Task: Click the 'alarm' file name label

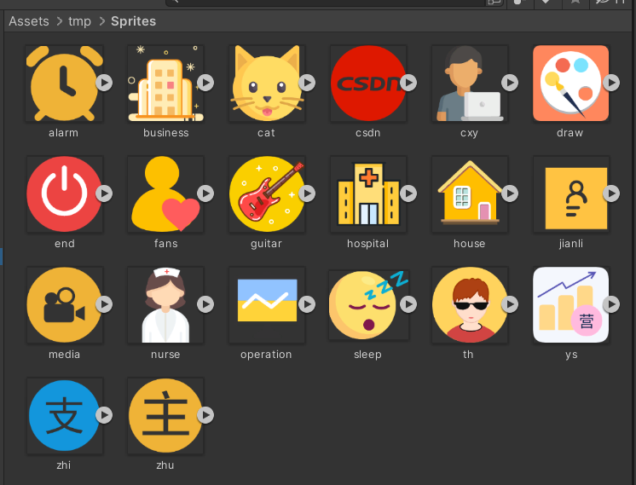Action: 64,133
